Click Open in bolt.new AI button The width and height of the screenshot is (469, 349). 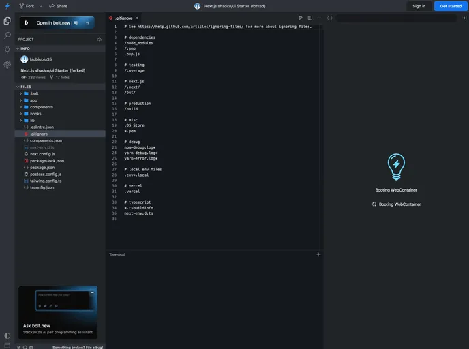click(x=57, y=22)
